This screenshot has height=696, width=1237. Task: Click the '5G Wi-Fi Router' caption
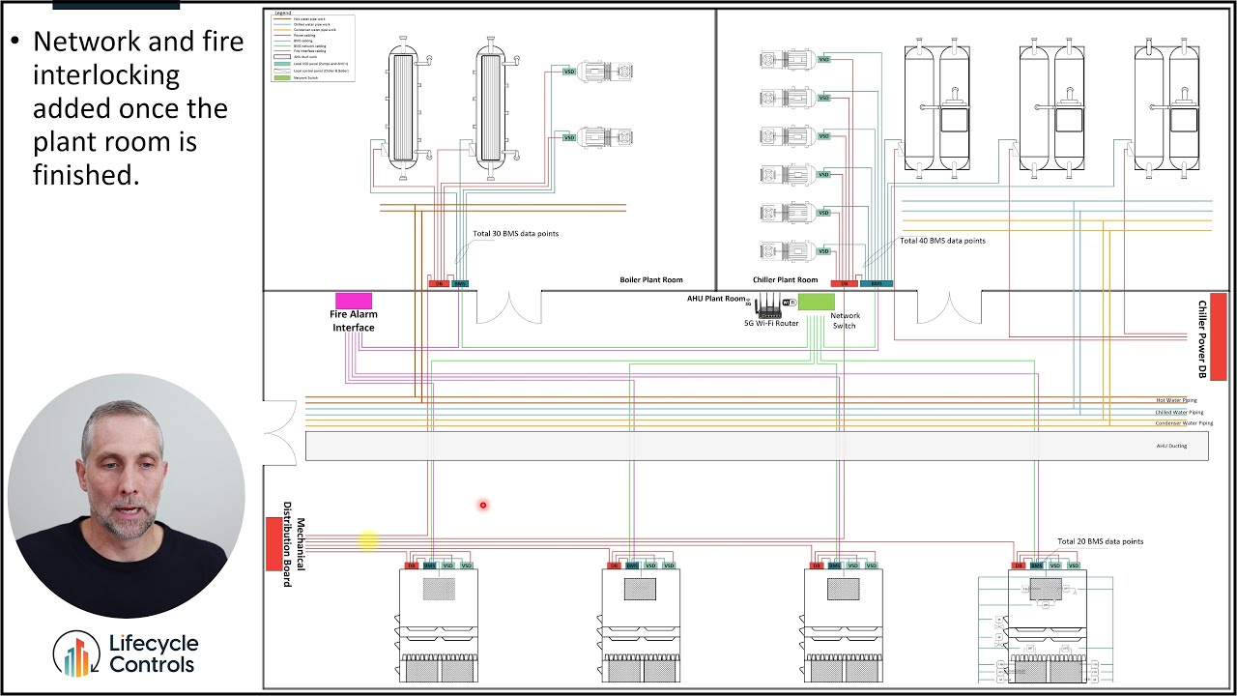pos(771,323)
